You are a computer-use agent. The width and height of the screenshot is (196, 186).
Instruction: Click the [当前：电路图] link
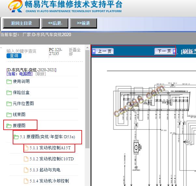pos(20,74)
